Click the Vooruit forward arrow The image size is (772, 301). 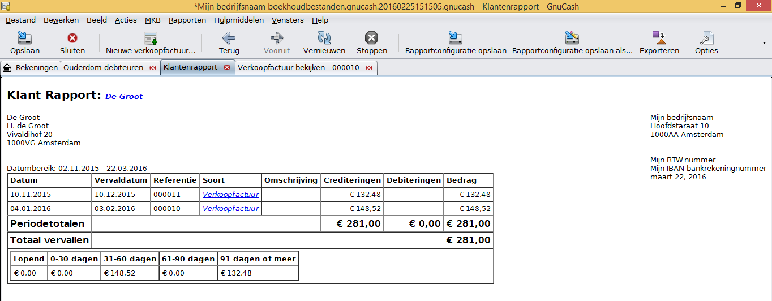pos(277,38)
